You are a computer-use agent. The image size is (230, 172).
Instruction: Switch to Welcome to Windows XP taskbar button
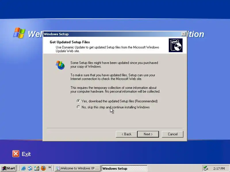tap(78, 168)
